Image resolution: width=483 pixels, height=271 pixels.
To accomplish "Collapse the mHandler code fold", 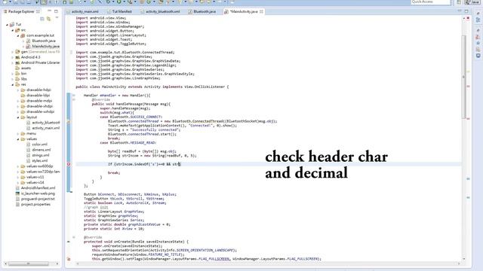I will [x=74, y=96].
